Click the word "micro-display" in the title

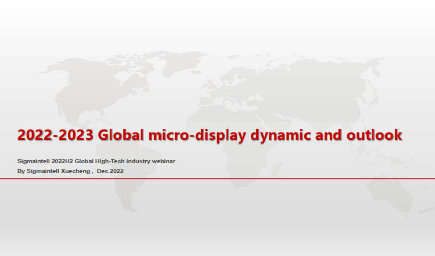196,135
